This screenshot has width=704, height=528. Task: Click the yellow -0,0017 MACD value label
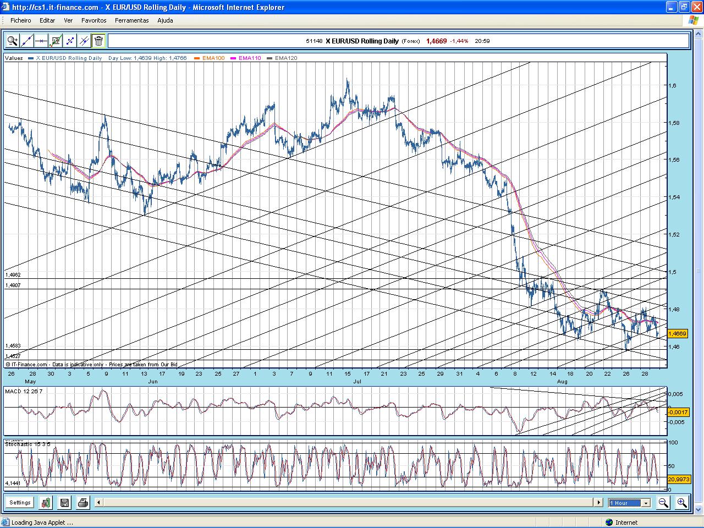pos(677,412)
